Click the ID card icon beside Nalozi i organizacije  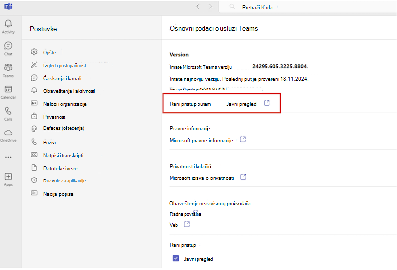(34, 103)
